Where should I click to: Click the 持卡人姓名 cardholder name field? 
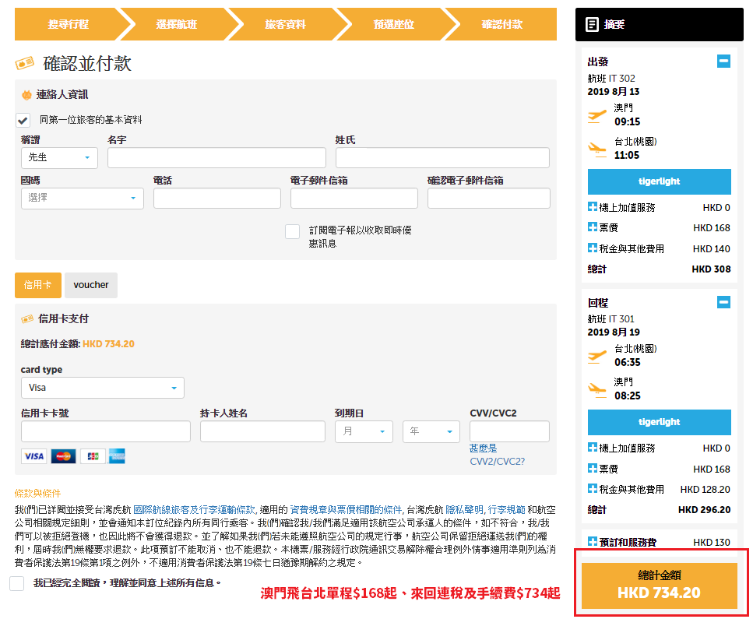pyautogui.click(x=262, y=431)
